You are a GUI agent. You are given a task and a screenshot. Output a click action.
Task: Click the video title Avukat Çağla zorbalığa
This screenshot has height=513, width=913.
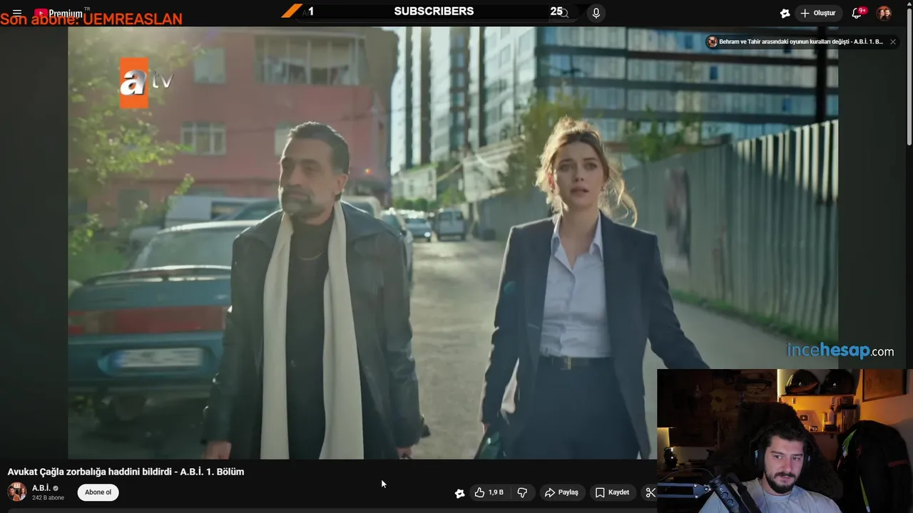click(126, 472)
